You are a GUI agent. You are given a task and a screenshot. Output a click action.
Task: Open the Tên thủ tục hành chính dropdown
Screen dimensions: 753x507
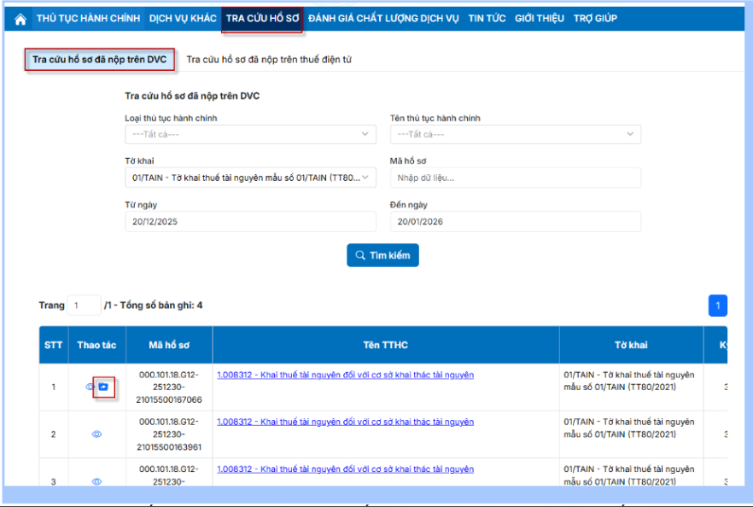coord(515,134)
